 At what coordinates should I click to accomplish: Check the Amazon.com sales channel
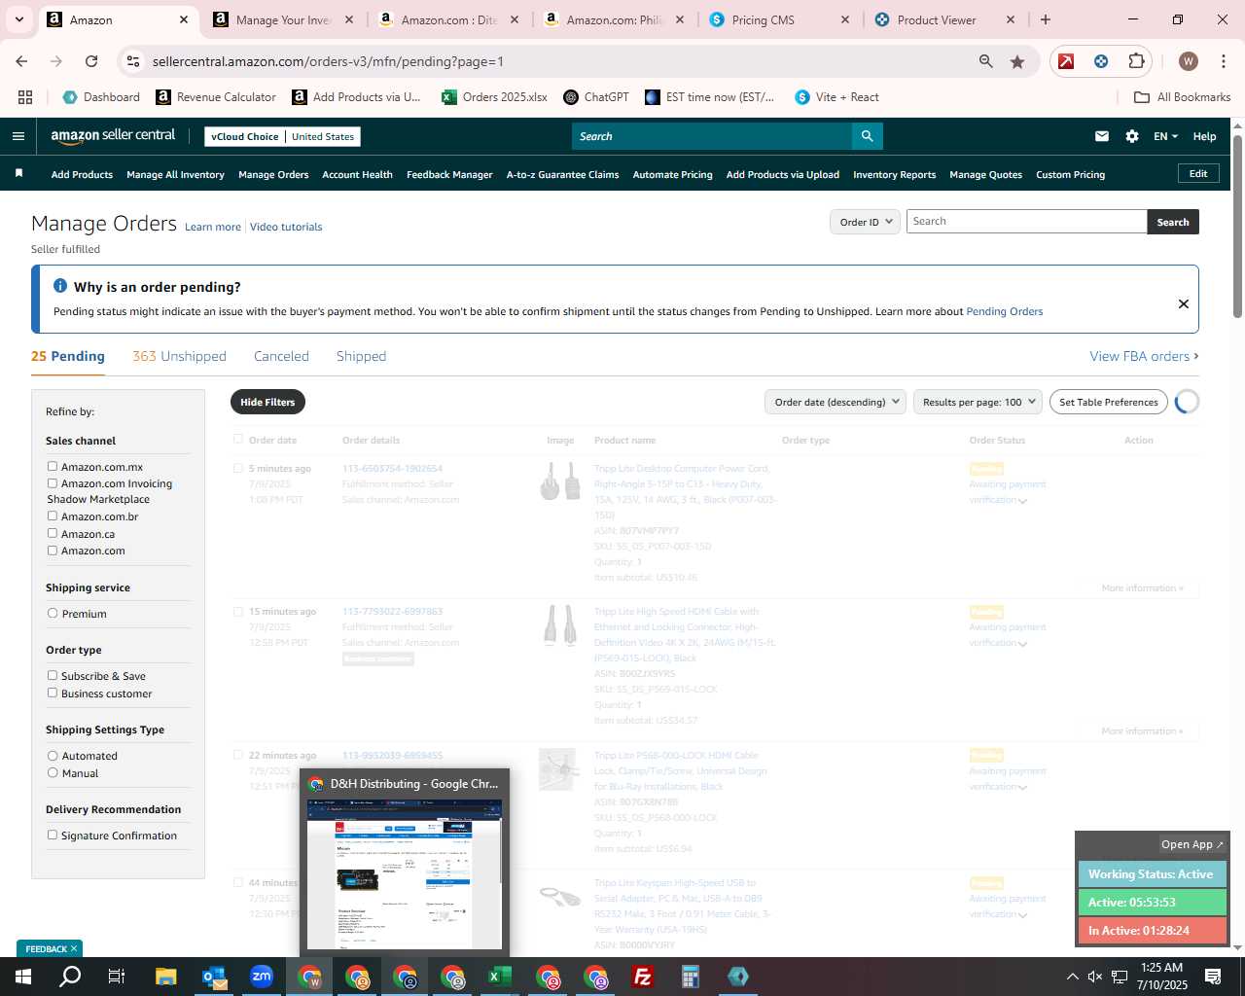point(53,550)
